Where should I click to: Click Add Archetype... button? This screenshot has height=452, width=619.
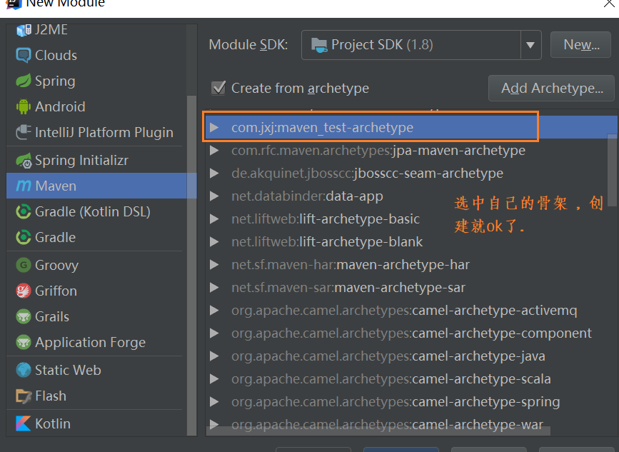551,88
